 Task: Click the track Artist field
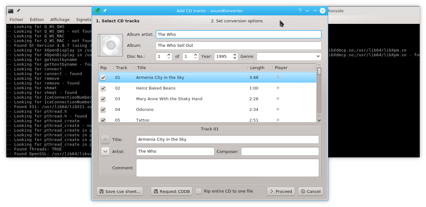(x=175, y=151)
